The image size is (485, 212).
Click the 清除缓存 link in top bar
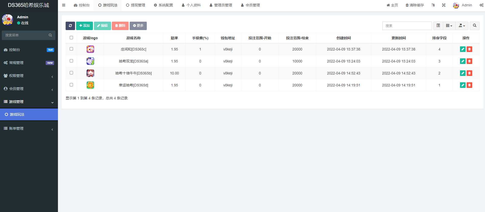click(415, 5)
